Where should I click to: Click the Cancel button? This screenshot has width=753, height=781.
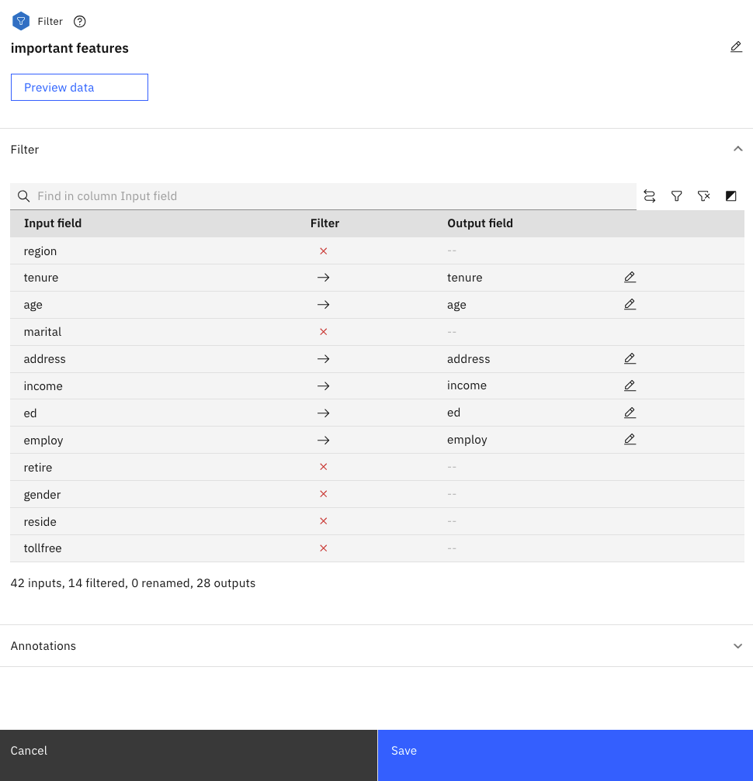[x=189, y=755]
